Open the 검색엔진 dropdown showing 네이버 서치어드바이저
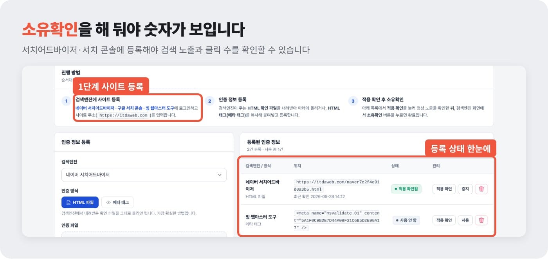This screenshot has height=259, width=548. [144, 175]
